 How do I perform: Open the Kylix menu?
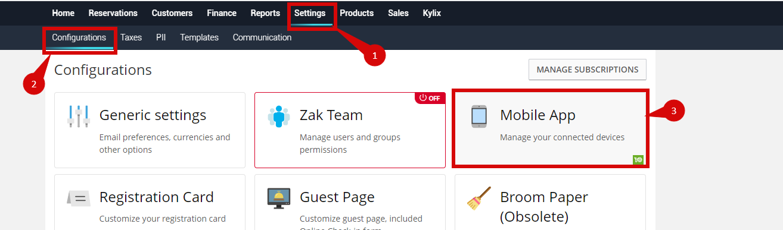(432, 13)
